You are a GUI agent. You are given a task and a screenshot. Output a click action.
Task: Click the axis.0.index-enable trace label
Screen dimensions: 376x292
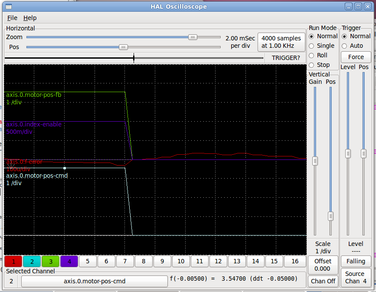pos(34,124)
